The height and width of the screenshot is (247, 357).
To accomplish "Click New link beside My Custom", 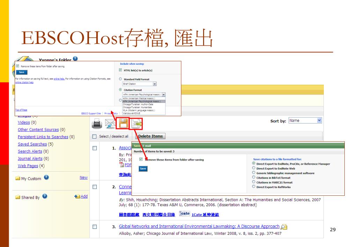I will 83,178.
